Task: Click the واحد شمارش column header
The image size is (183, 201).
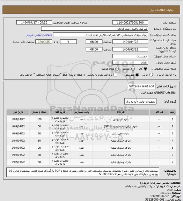Action: coord(81,112)
